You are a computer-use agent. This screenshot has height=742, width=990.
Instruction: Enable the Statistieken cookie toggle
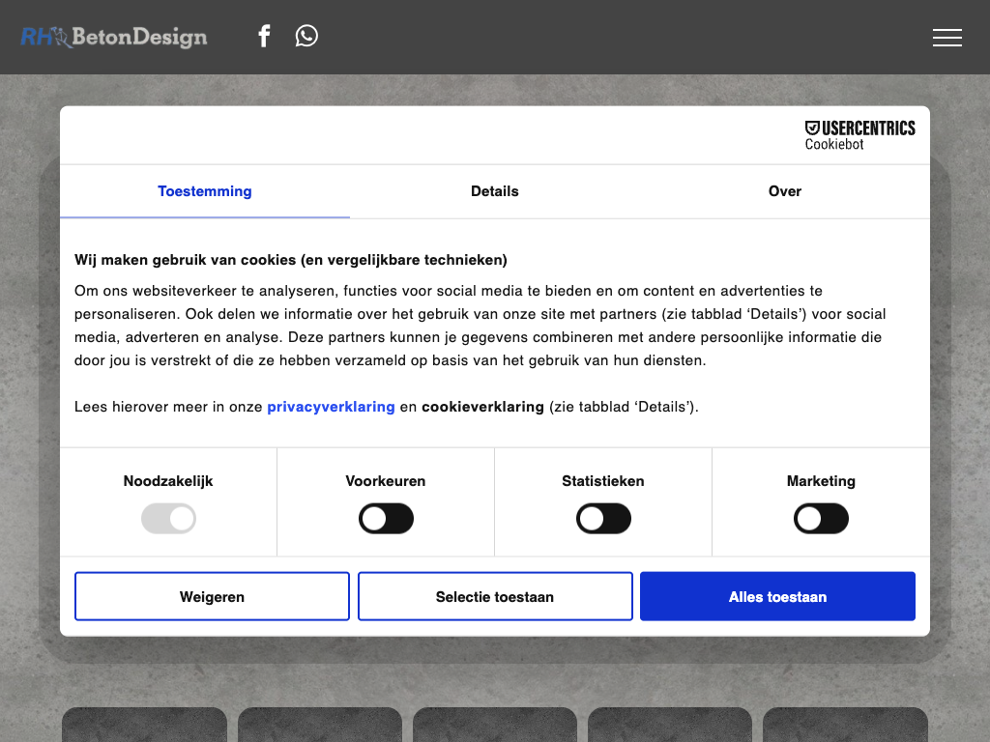[x=603, y=519]
